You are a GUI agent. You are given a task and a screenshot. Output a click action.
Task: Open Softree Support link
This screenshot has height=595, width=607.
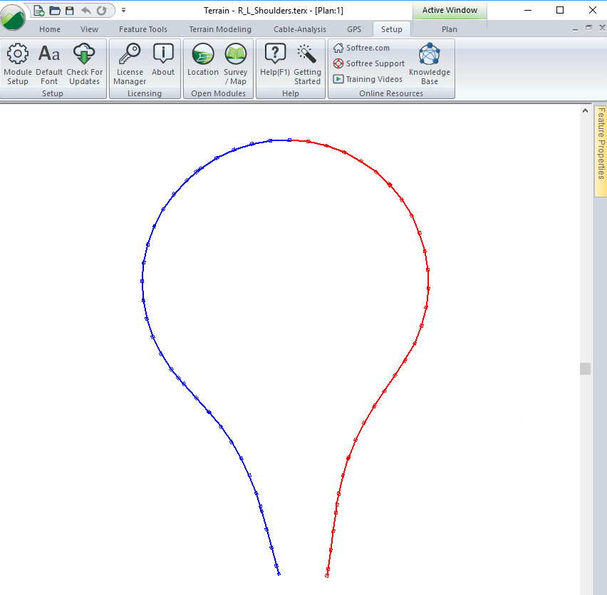[369, 63]
